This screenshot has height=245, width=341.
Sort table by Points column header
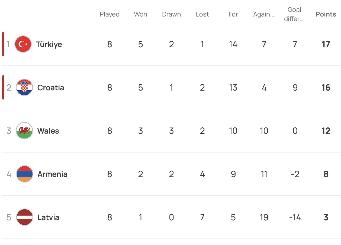(x=326, y=14)
